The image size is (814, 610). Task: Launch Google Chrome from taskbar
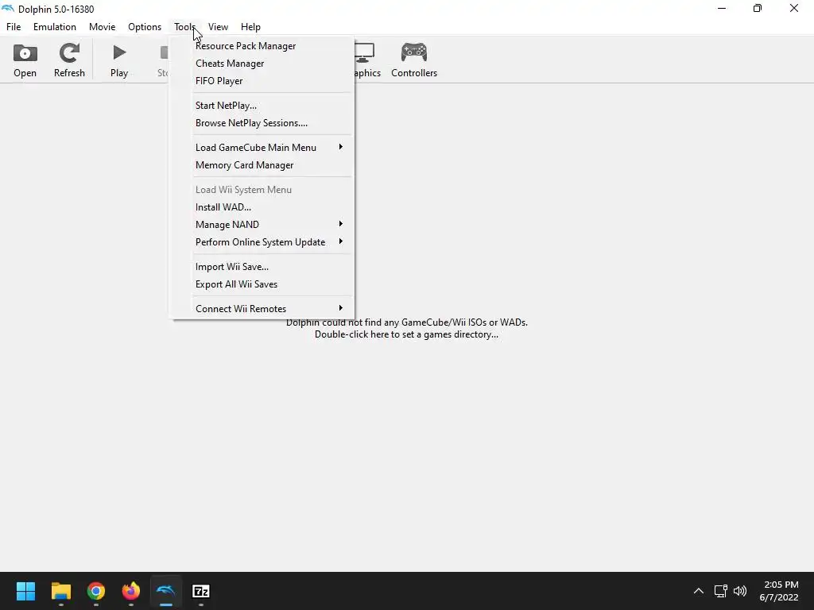pos(96,591)
